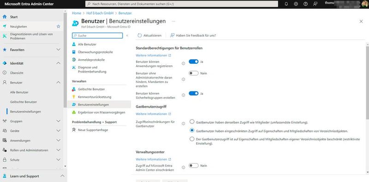
Task: Show info tooltip for Sicherheitsgruppen erstellen
Action: 183,95
